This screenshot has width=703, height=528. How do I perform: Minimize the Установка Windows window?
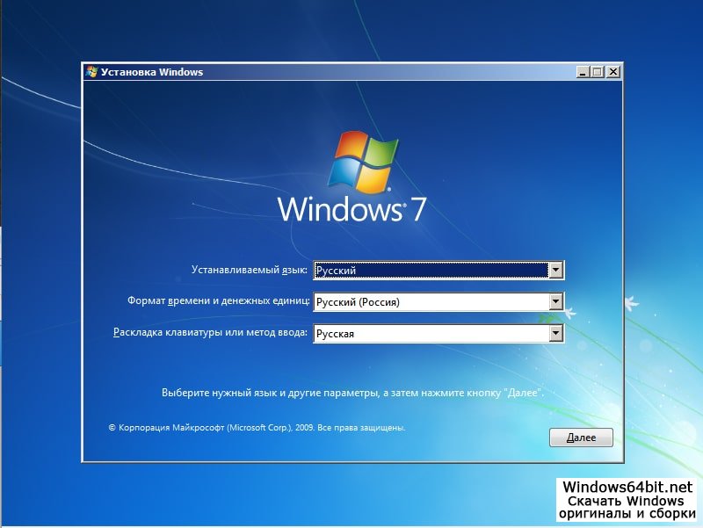pyautogui.click(x=583, y=72)
